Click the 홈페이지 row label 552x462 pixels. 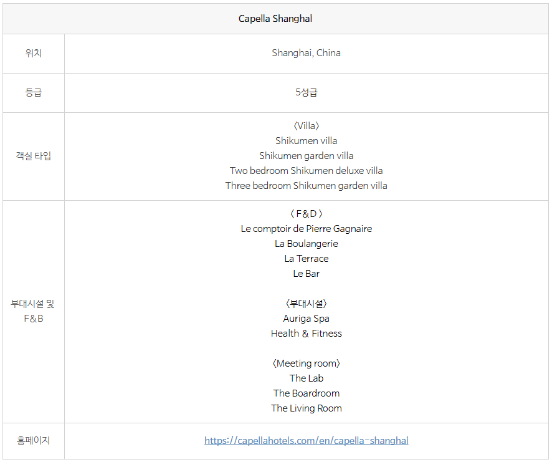coord(34,441)
